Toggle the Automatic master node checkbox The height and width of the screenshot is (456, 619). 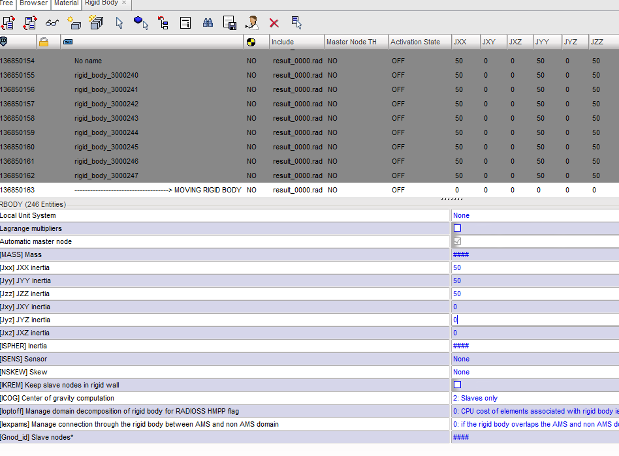coord(457,241)
